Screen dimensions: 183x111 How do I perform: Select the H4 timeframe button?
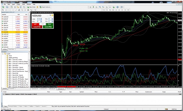(119, 10)
